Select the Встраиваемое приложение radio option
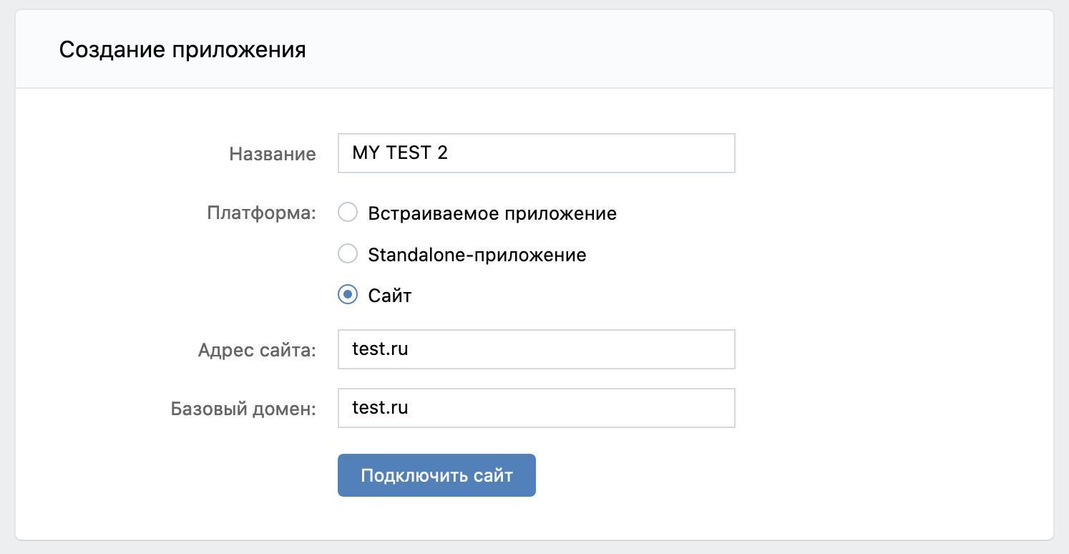 pos(348,213)
